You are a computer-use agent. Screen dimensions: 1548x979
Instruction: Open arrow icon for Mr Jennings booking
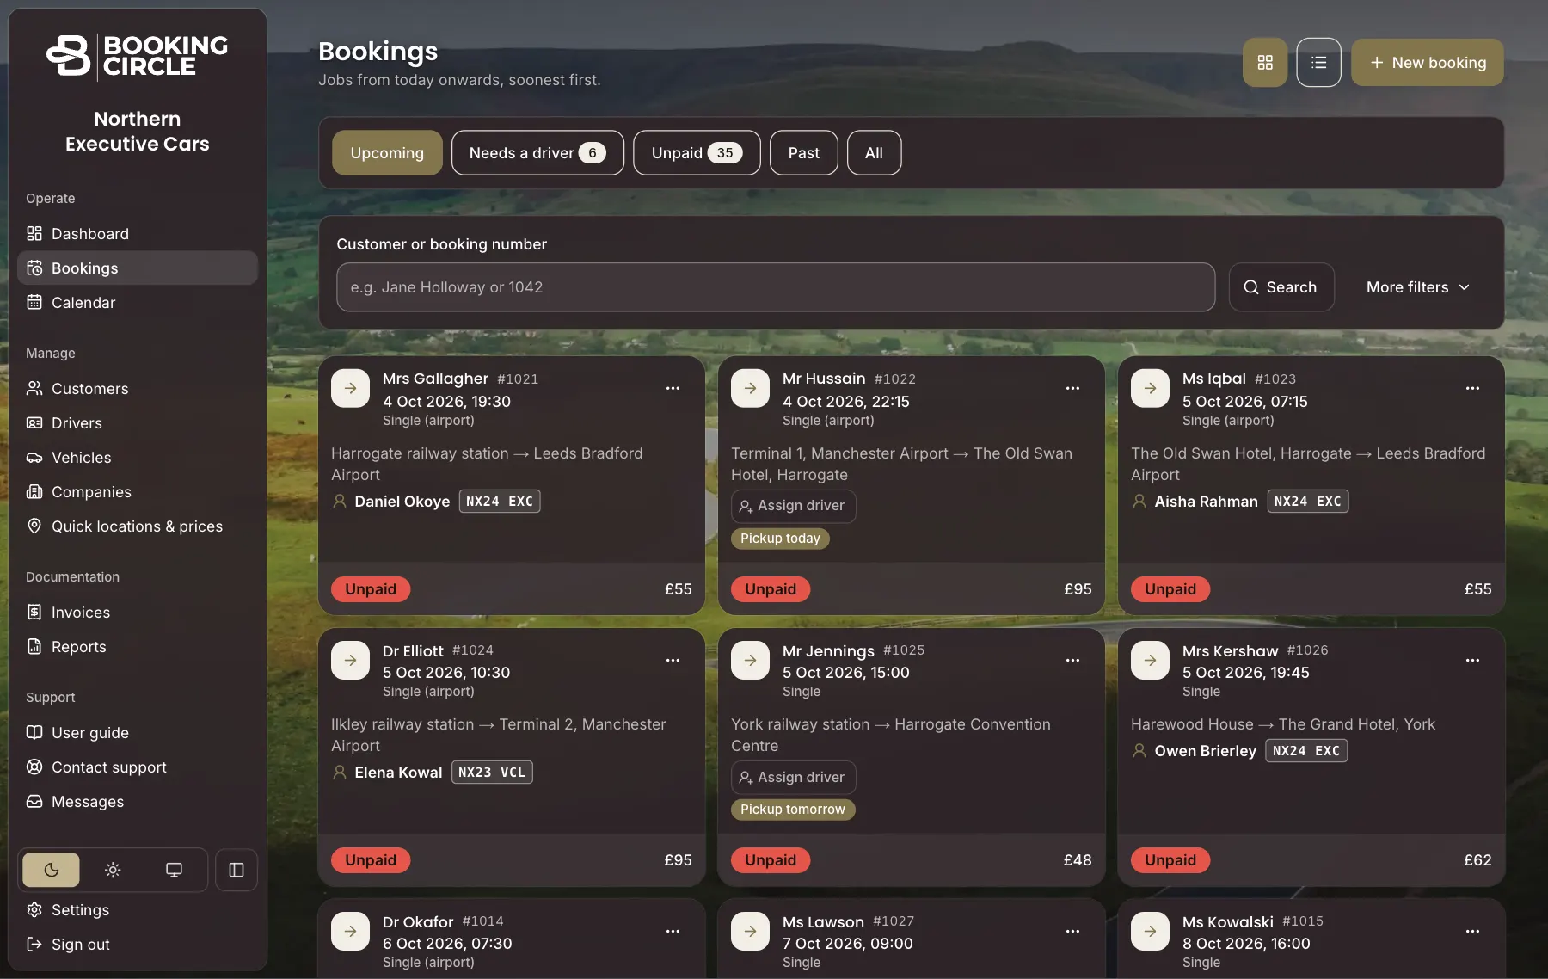point(750,660)
